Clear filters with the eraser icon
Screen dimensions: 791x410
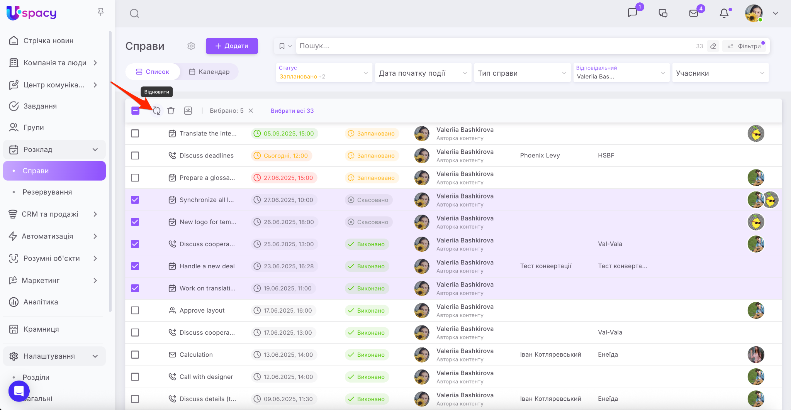713,46
